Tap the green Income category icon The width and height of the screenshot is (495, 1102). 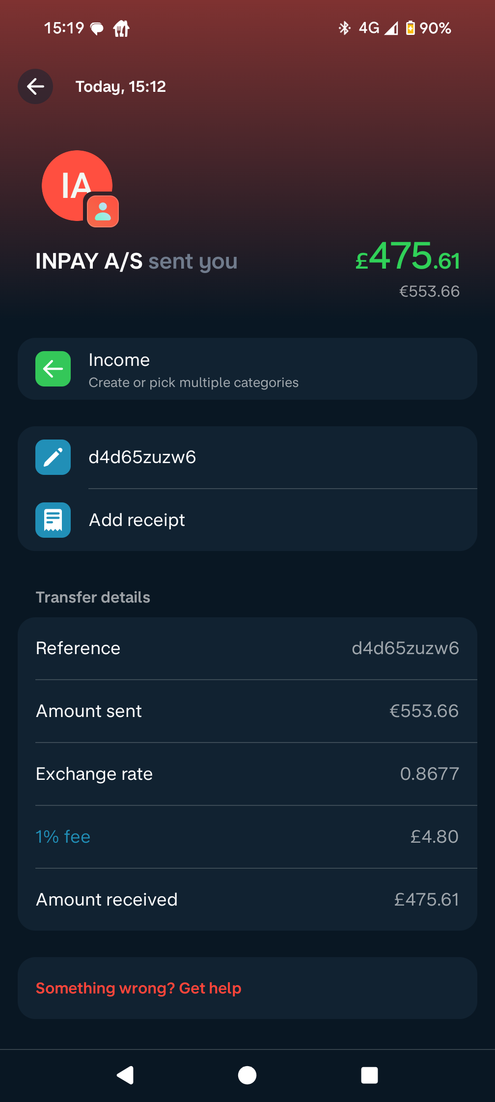click(53, 369)
